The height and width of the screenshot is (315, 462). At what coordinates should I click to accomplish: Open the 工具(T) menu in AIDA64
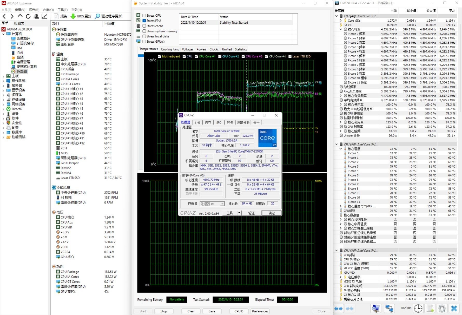pos(62,10)
